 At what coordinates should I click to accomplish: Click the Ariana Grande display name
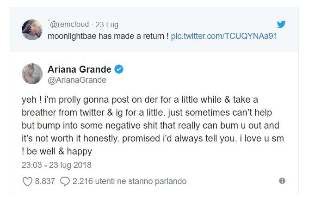point(80,69)
